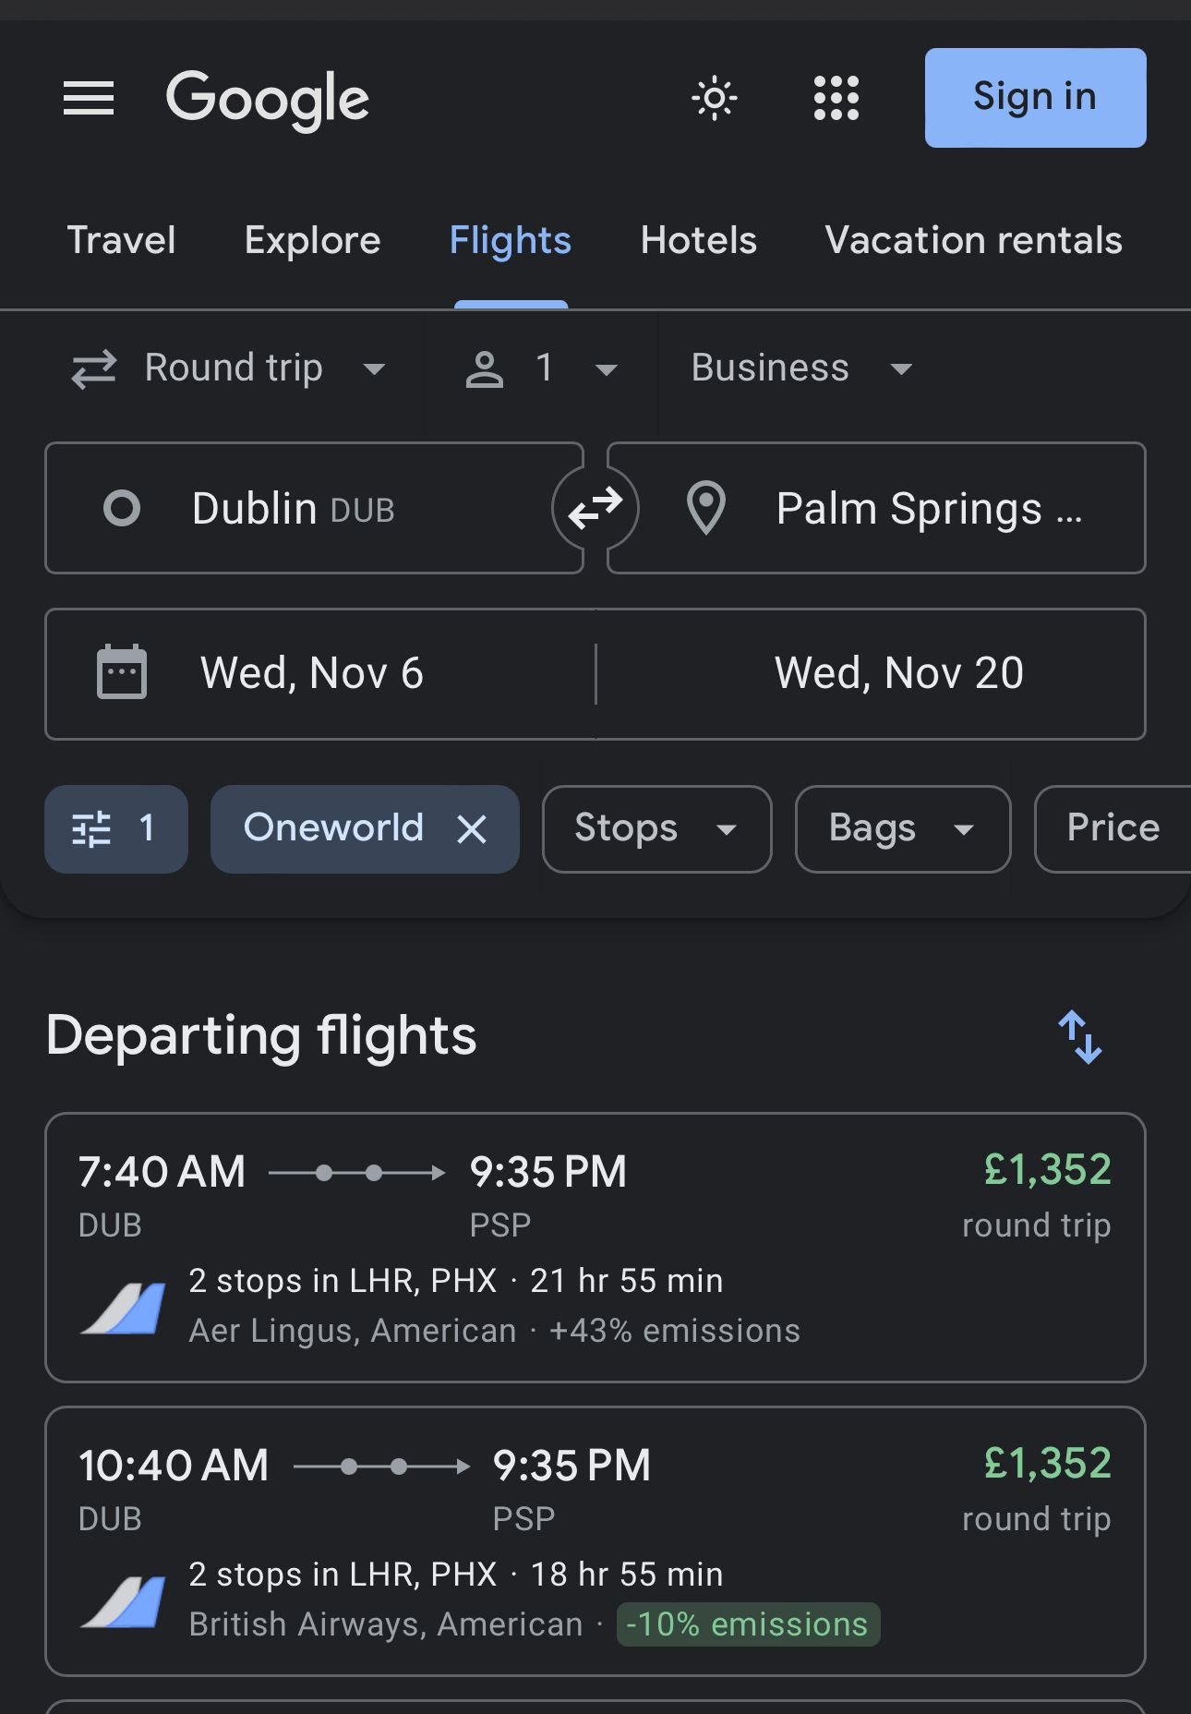Select the 10:40 AM British Airways flight

pos(595,1540)
